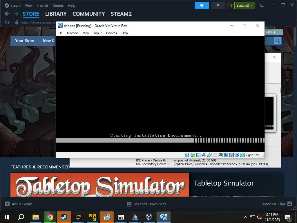Click the muted volume icon in system tray
Screen dimensions: 297x223
pyautogui.click(x=259, y=217)
